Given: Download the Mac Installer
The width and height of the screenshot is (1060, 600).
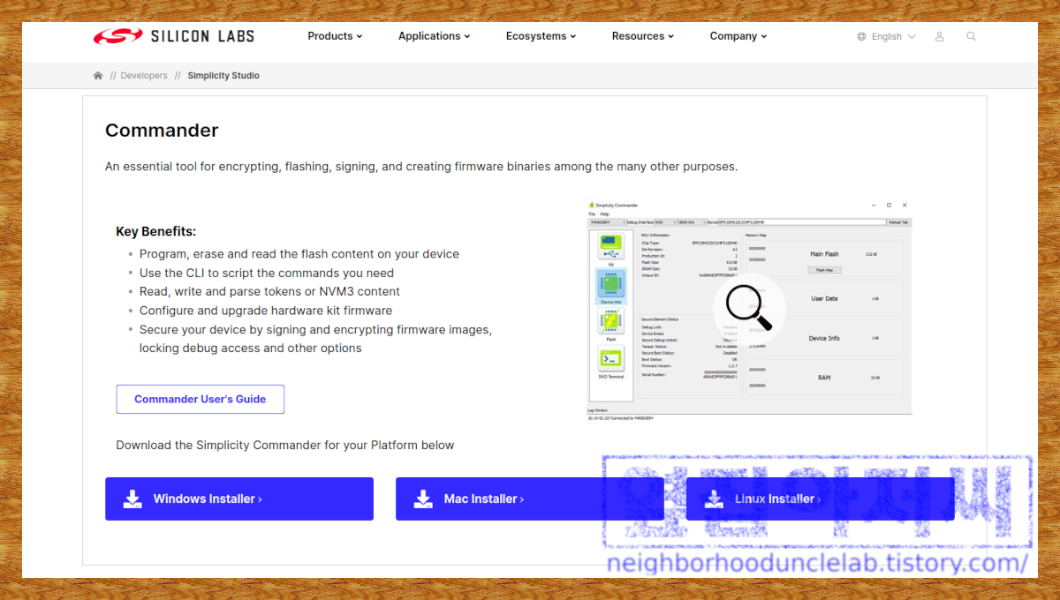Looking at the screenshot, I should pos(529,499).
